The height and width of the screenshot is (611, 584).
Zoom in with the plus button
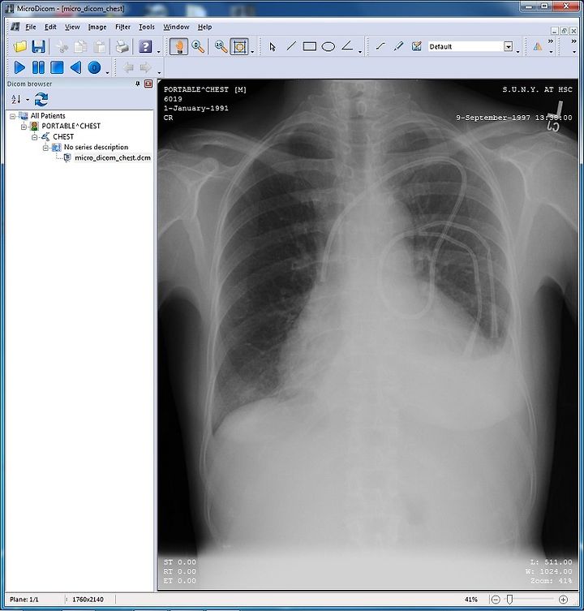tap(563, 600)
